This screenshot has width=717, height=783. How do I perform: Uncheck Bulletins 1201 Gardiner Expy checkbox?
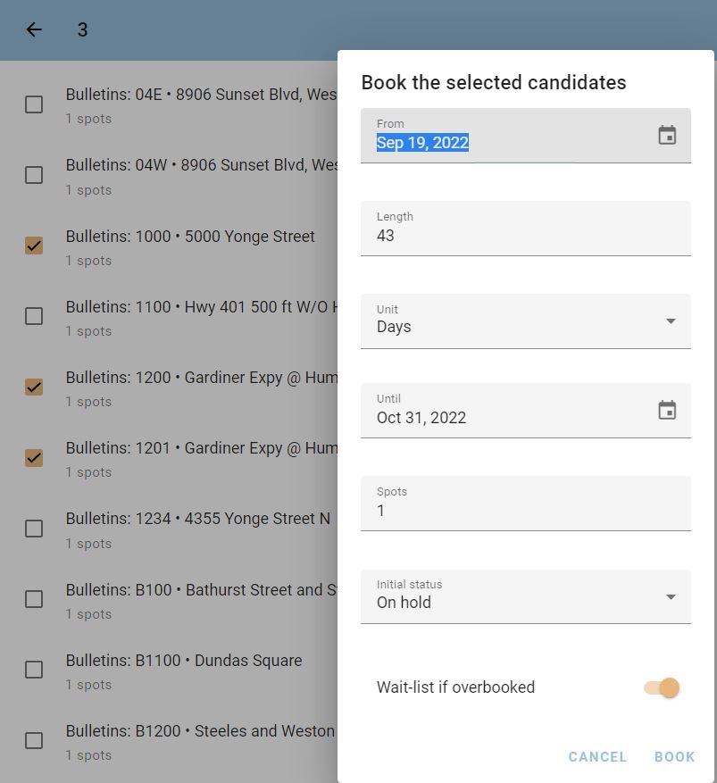34,458
